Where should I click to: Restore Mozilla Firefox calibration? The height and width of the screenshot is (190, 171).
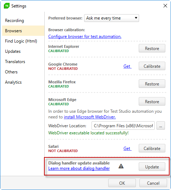152,84
